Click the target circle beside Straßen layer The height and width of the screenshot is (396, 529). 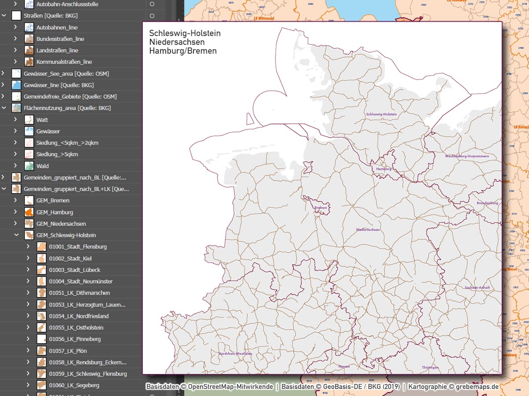coord(152,15)
